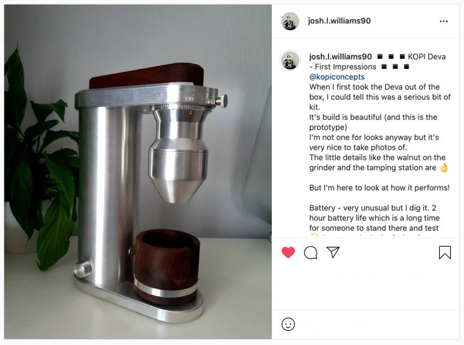Click the 'KOPI Deva' title text
The height and width of the screenshot is (345, 464).
coord(427,57)
